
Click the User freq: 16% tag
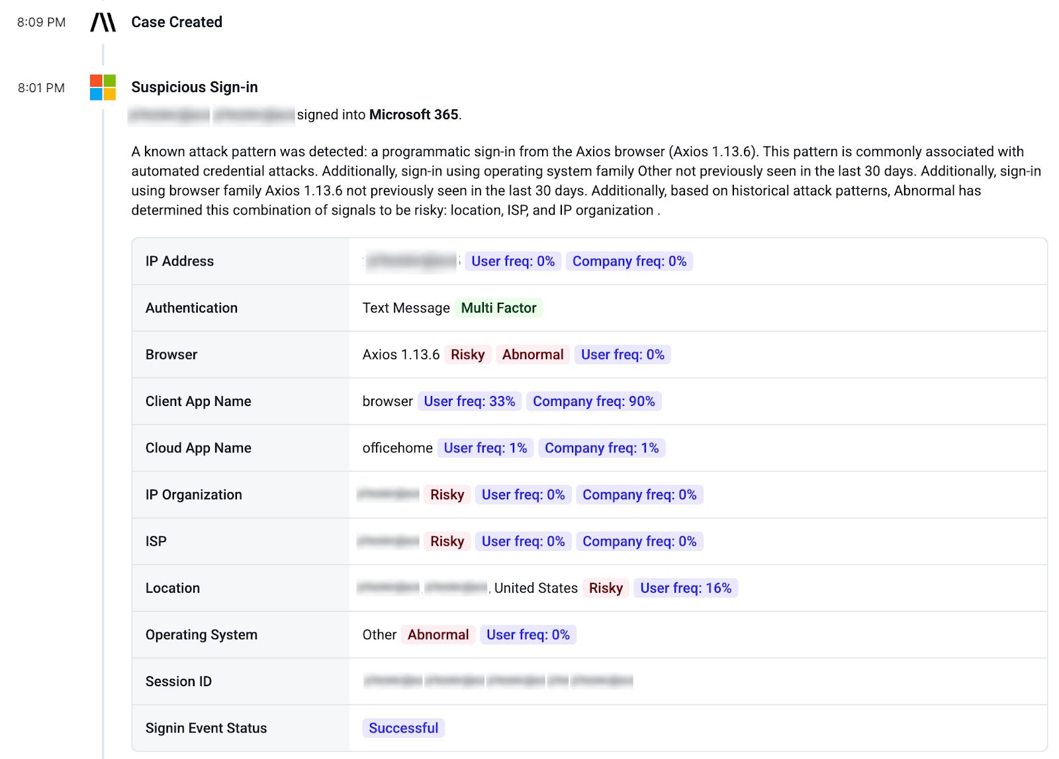pos(686,588)
